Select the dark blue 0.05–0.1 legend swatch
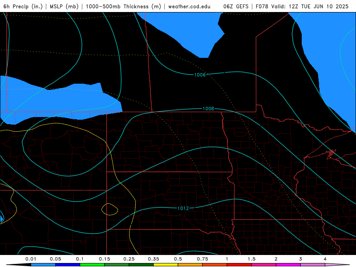This screenshot has width=356, height=267. [x=68, y=265]
